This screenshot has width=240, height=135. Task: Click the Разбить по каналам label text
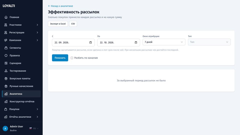coord(86,58)
